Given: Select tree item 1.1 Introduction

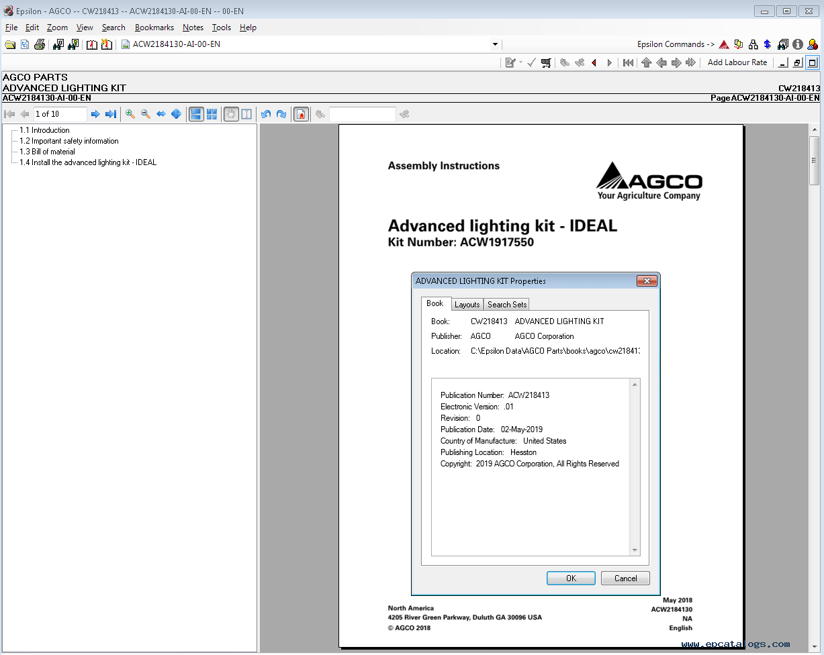Looking at the screenshot, I should point(44,130).
